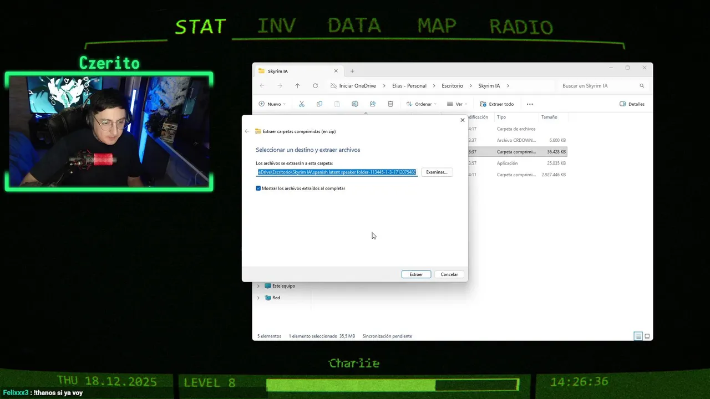
Task: Refresh the Skyrim IA folder
Action: coord(315,86)
